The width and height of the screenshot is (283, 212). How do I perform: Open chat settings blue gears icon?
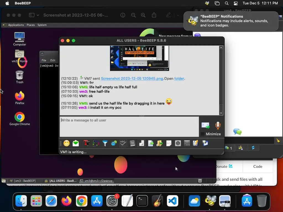(x=114, y=143)
